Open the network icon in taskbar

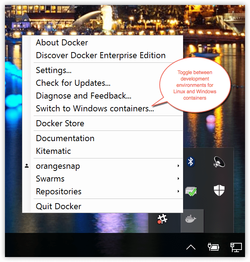(x=236, y=247)
